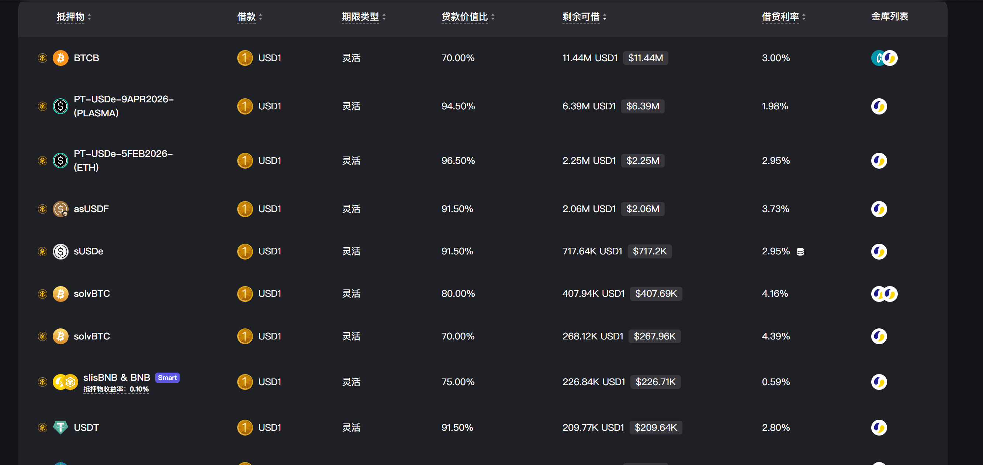Viewport: 983px width, 465px height.
Task: Click 抵押物收益率 0.10% link
Action: [116, 389]
